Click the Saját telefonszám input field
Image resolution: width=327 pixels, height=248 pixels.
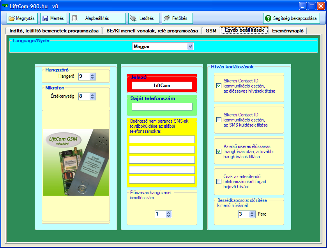click(x=162, y=107)
